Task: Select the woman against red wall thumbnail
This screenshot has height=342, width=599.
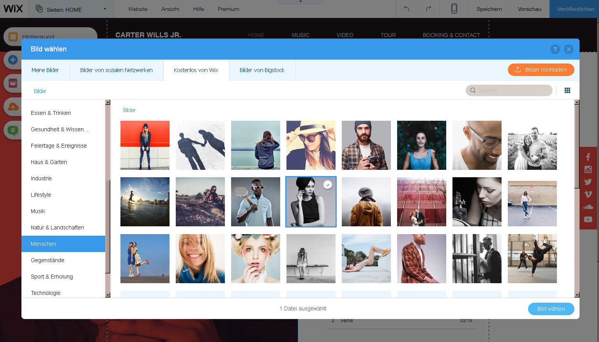Action: (145, 145)
